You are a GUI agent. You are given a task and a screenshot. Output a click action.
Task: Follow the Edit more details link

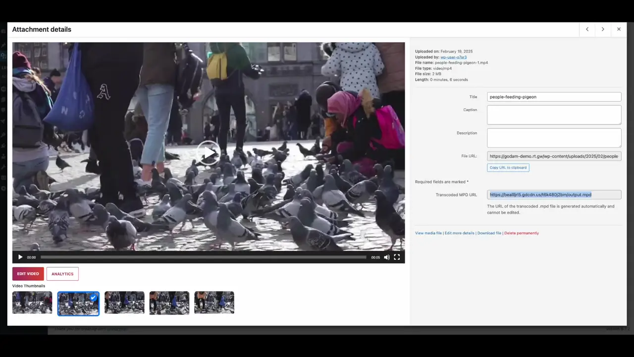click(460, 233)
